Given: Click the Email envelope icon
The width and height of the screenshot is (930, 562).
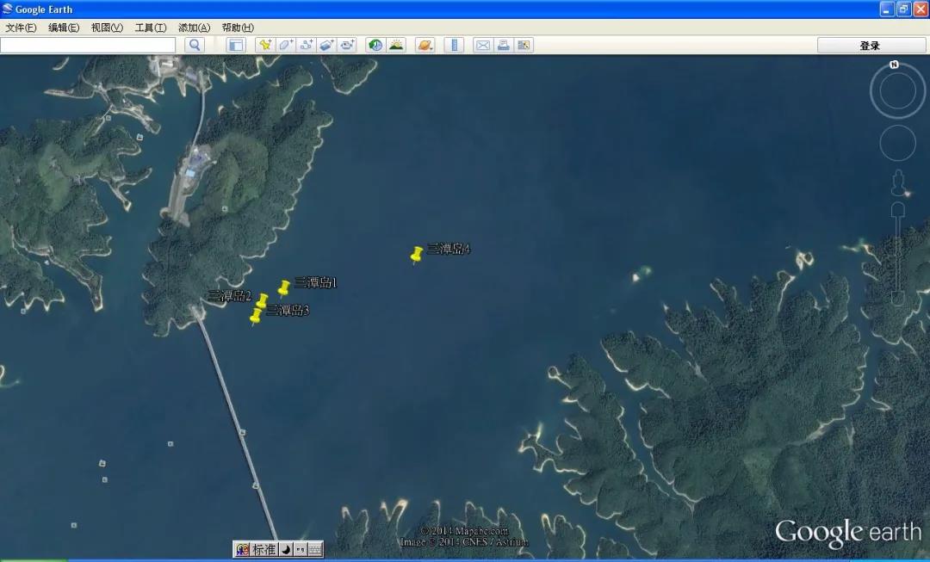Looking at the screenshot, I should [x=483, y=45].
